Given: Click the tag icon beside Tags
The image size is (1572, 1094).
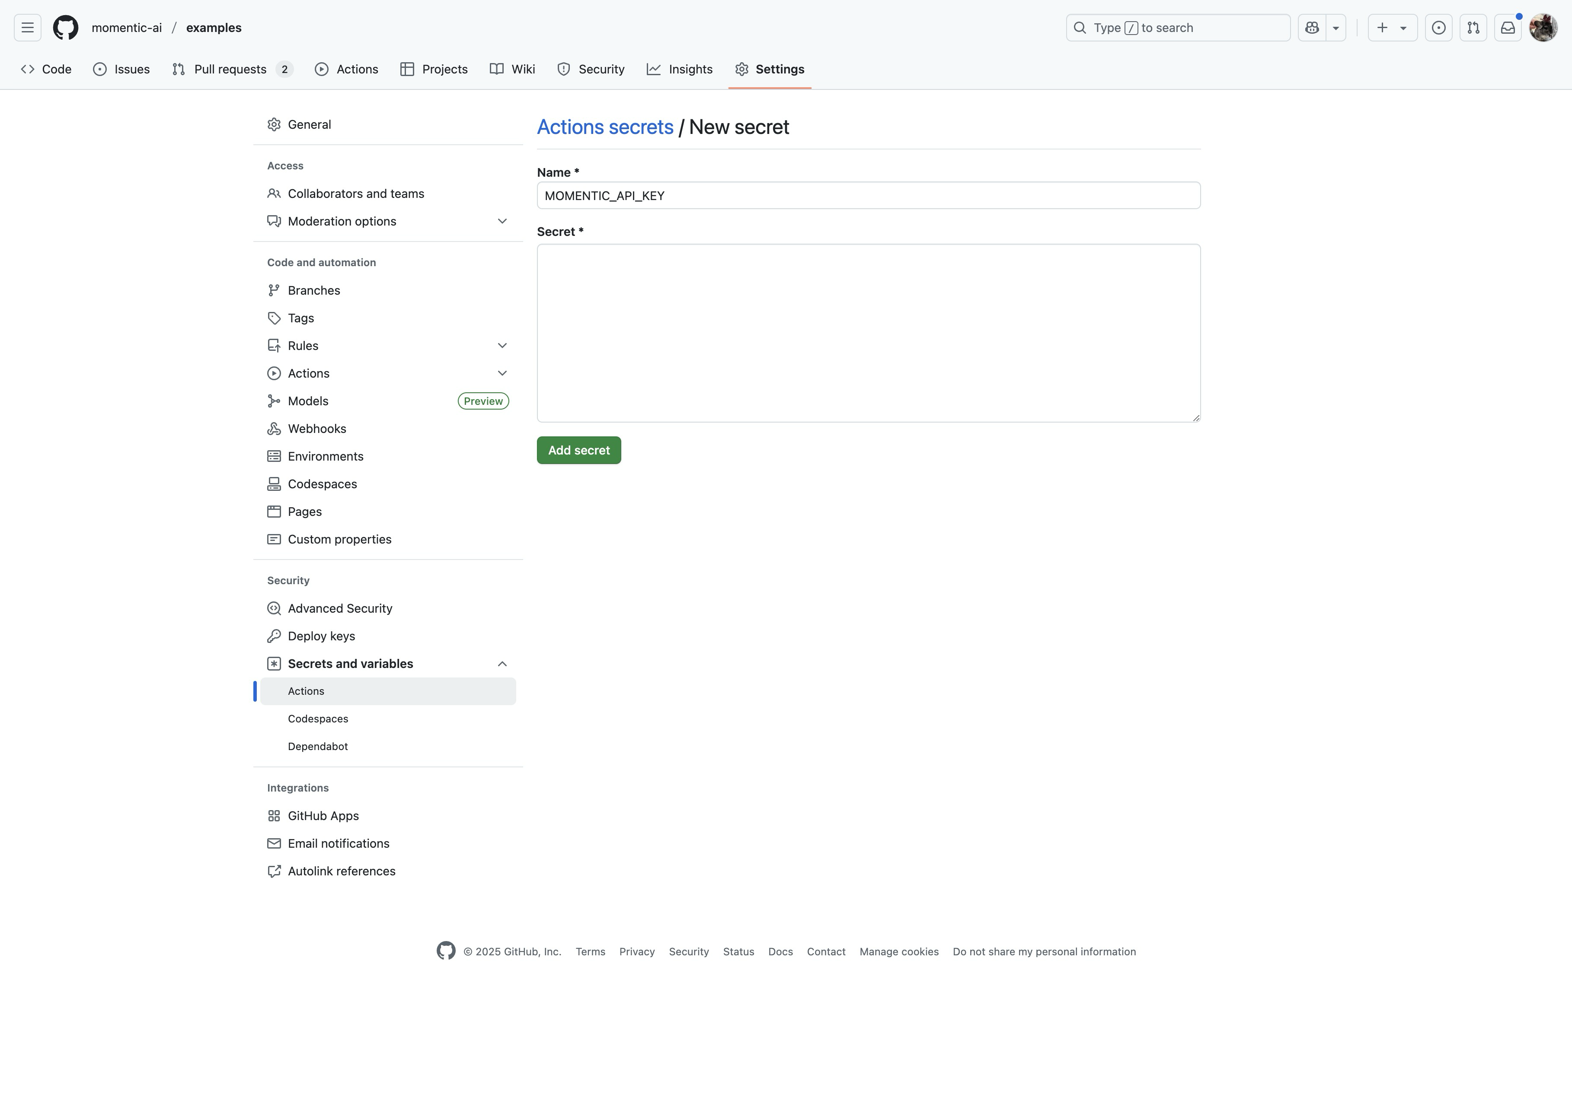Looking at the screenshot, I should tap(274, 318).
